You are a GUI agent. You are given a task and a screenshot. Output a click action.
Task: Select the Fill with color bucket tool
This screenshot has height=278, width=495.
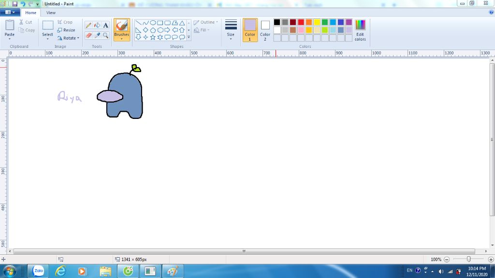(97, 25)
